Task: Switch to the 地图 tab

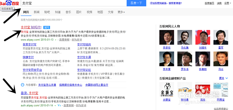Action: pos(100,12)
